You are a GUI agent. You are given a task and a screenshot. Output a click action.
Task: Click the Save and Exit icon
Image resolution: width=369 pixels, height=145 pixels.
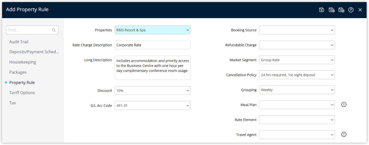pos(342,10)
